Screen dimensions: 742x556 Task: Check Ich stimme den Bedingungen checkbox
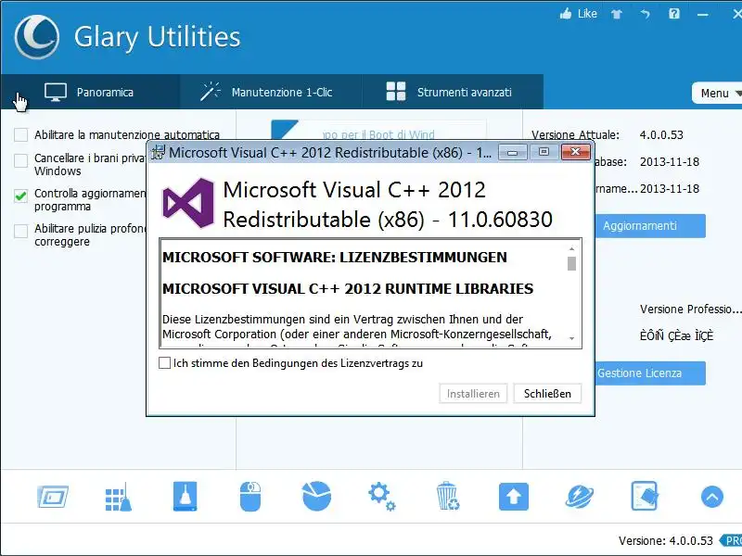coord(165,363)
